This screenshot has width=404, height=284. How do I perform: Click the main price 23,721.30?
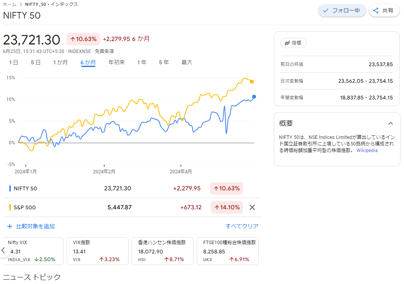[31, 40]
